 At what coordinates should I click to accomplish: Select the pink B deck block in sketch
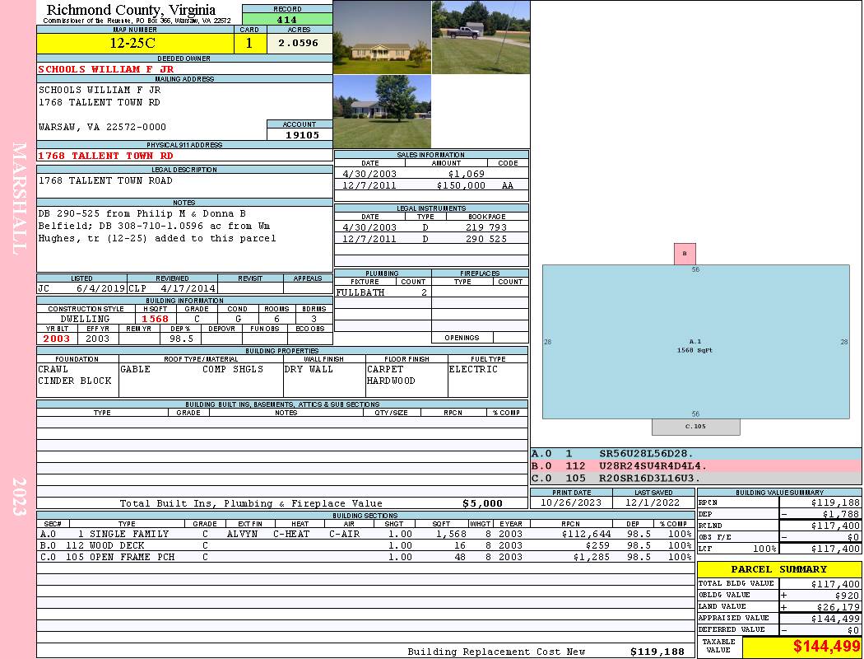click(x=685, y=254)
